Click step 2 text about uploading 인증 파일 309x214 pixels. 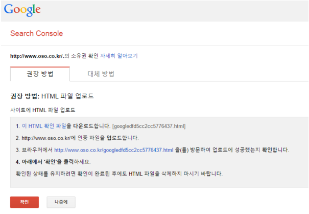pyautogui.click(x=77, y=138)
